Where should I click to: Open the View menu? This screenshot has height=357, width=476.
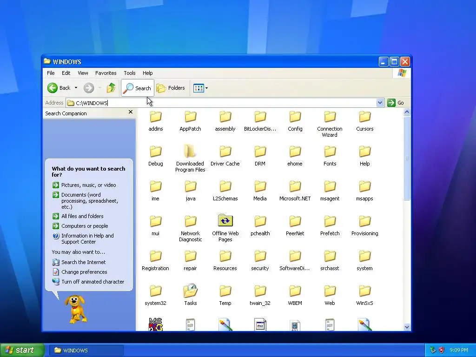pos(83,73)
